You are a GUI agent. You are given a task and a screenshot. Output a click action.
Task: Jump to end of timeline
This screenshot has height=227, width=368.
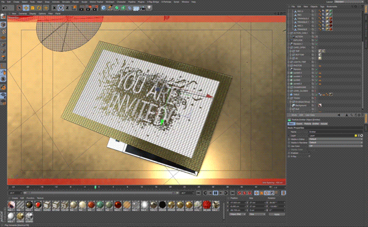click(x=232, y=193)
